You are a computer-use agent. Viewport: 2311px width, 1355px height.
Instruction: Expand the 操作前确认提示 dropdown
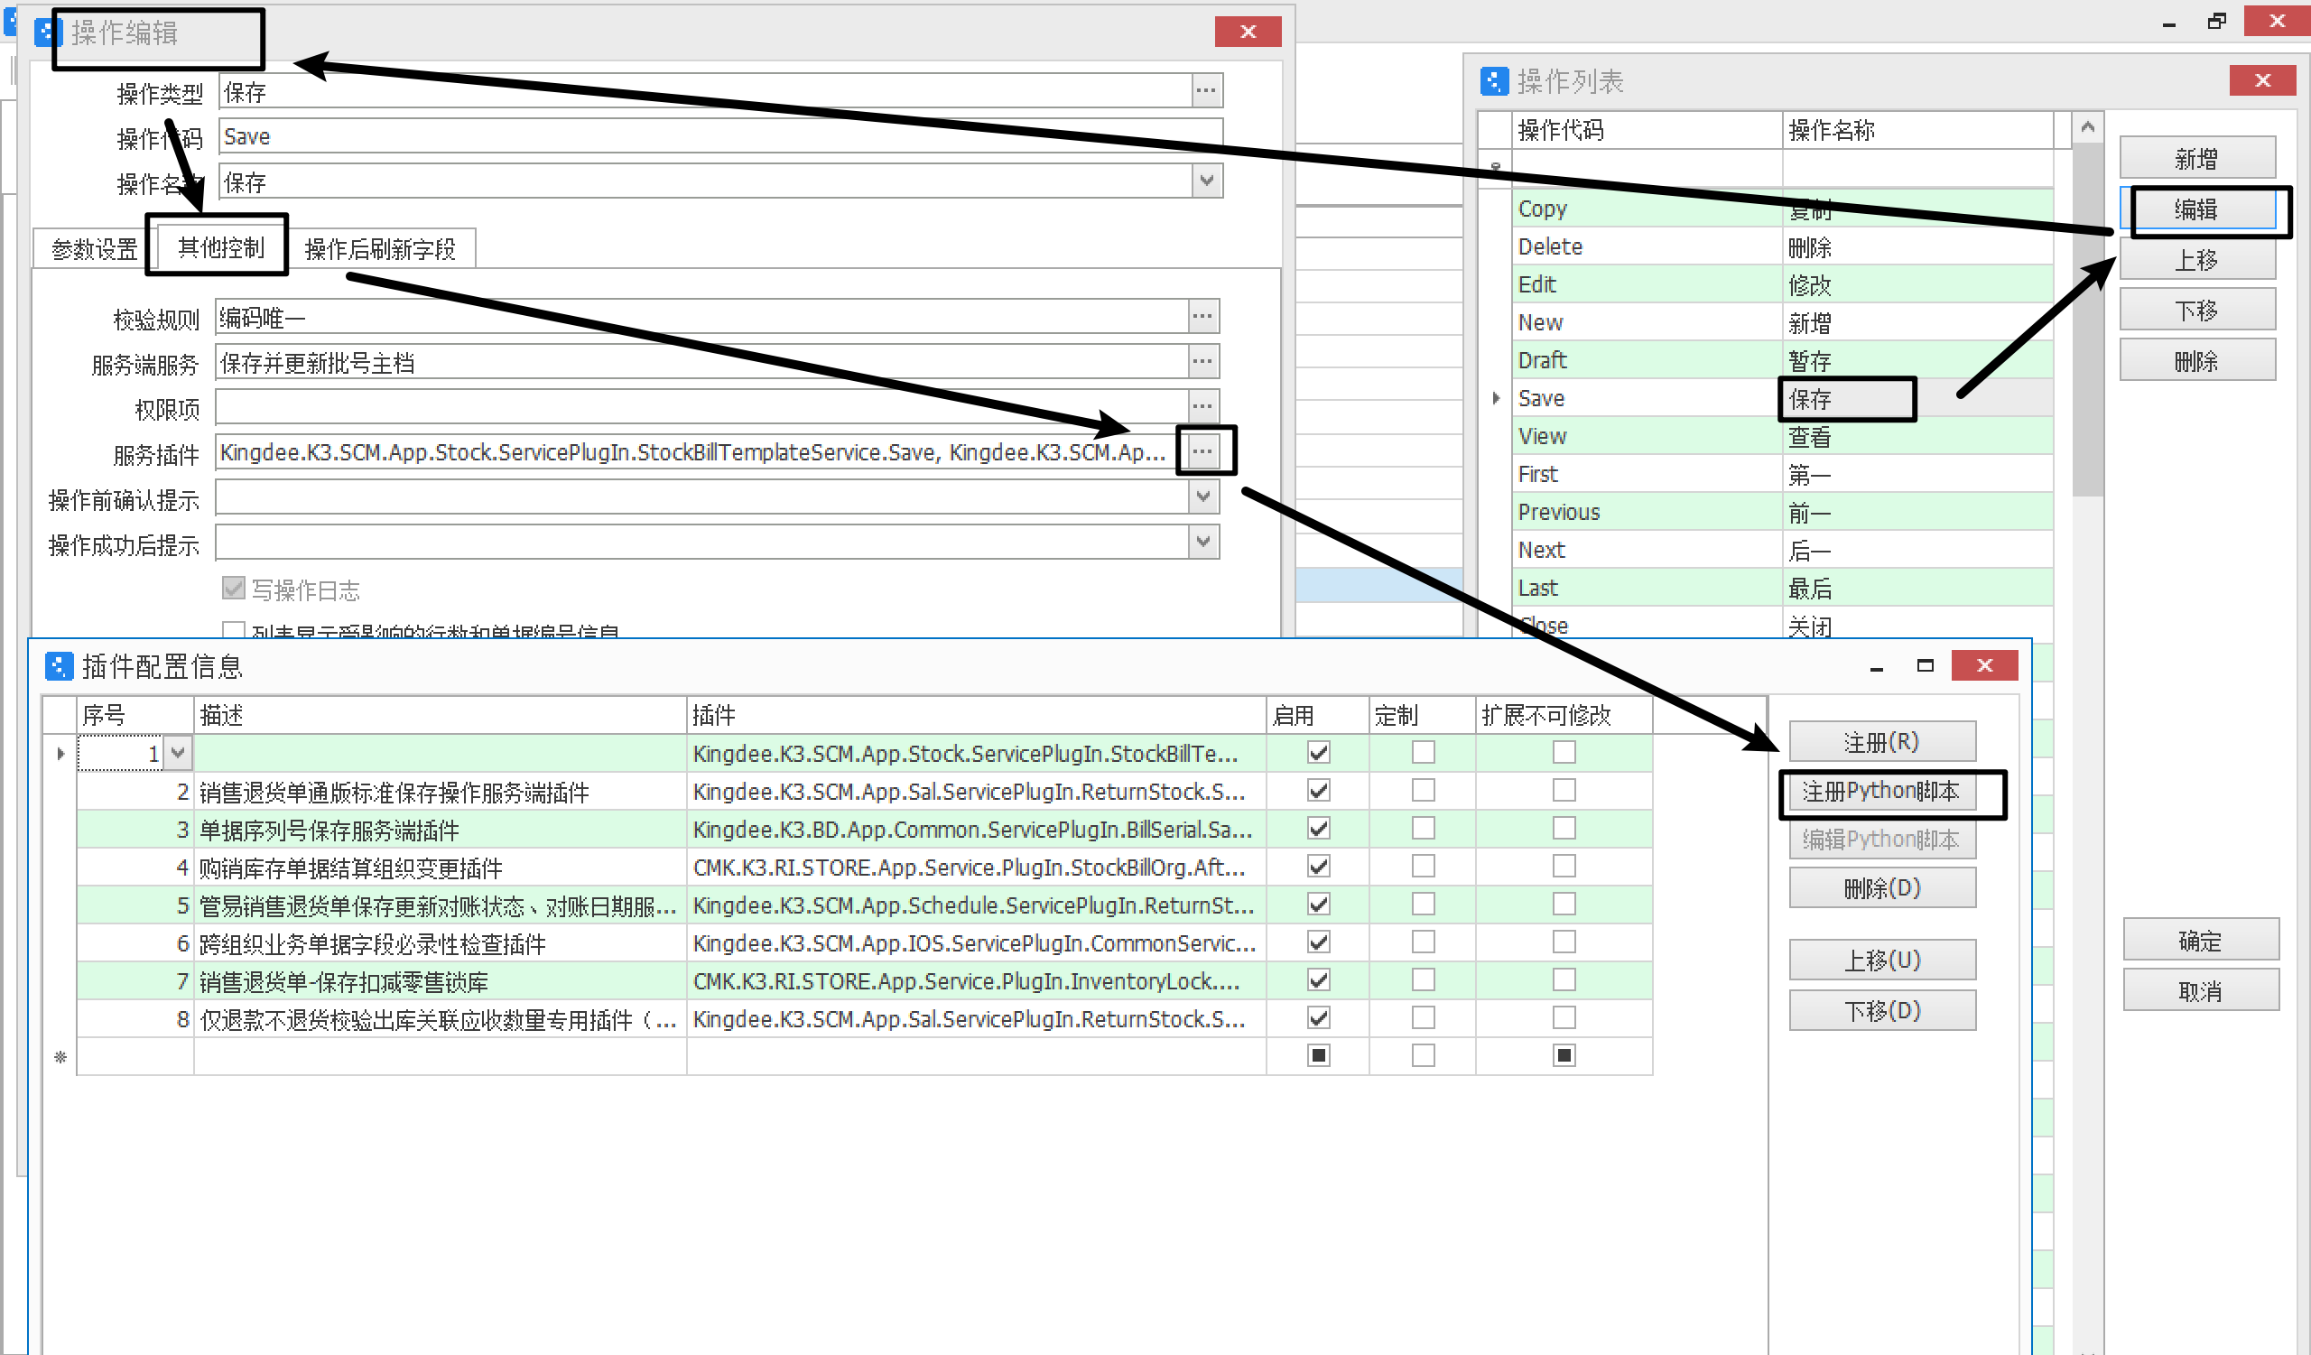point(1203,497)
